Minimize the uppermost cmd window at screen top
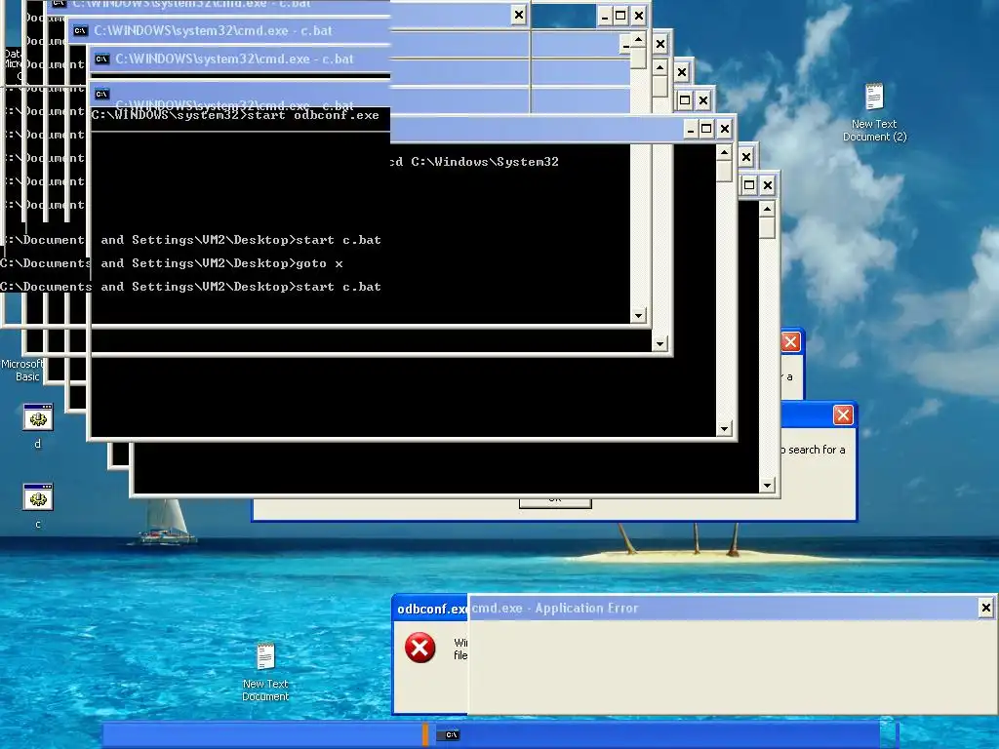The image size is (999, 749). [605, 16]
